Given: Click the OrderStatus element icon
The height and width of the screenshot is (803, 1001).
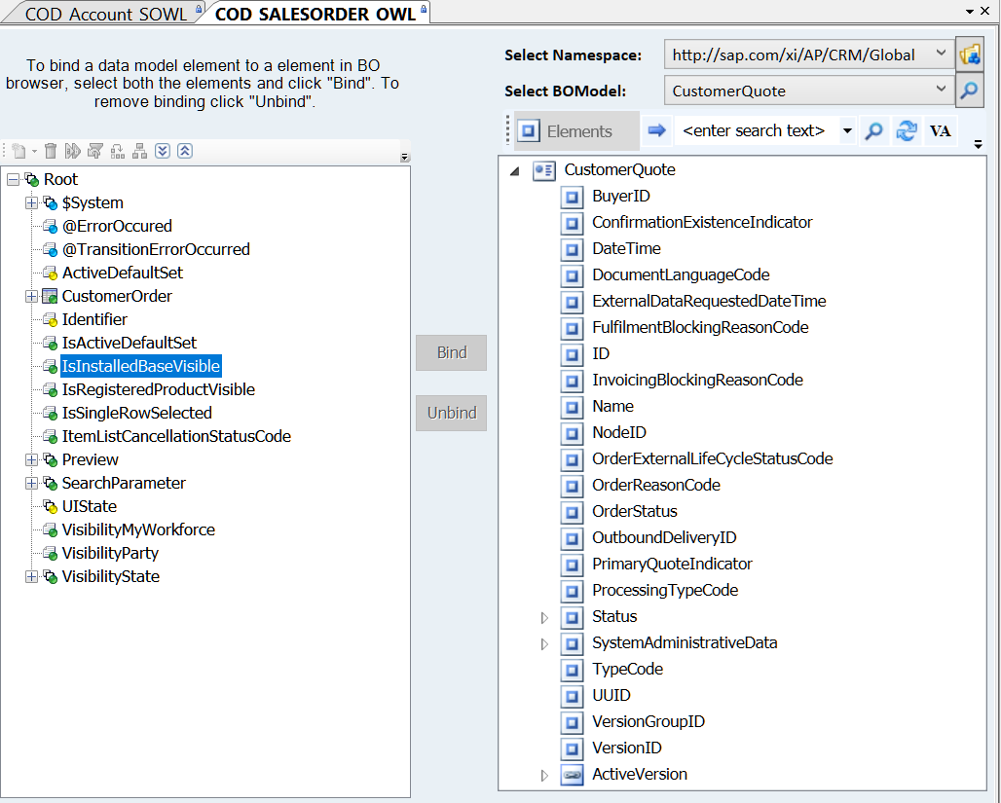Looking at the screenshot, I should coord(572,512).
